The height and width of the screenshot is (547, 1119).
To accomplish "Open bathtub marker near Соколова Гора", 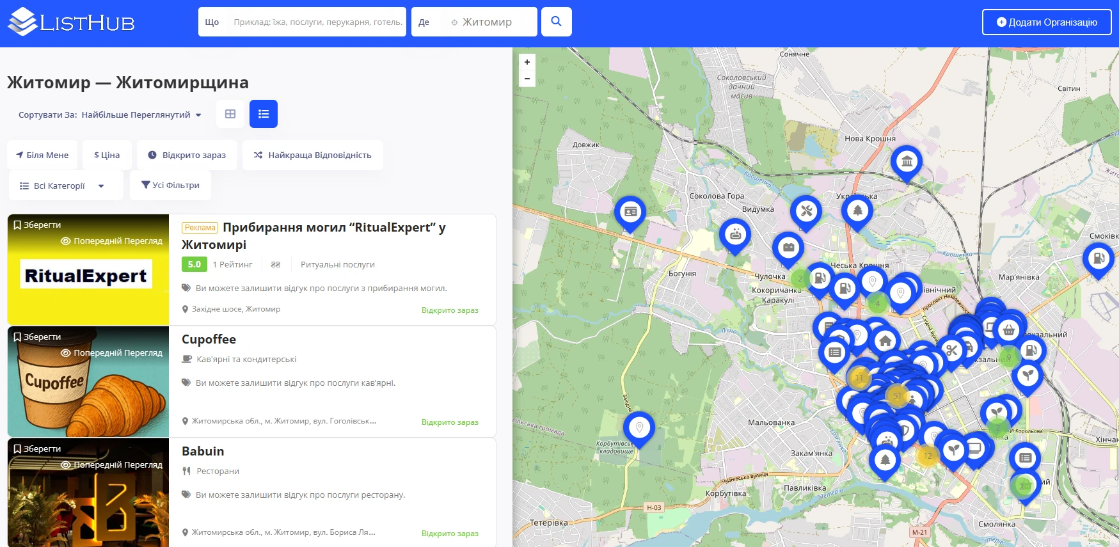I will [735, 234].
